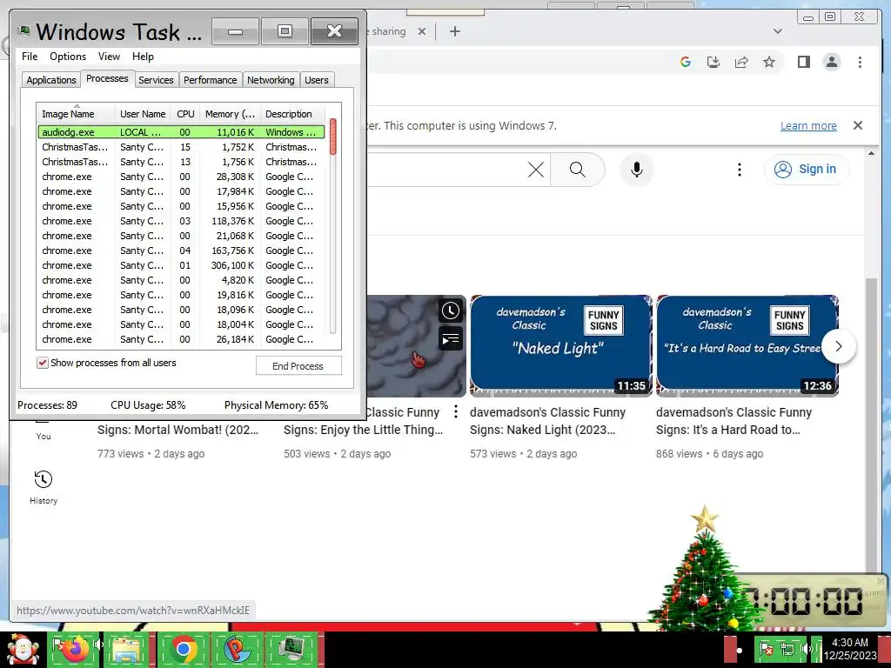Image resolution: width=891 pixels, height=668 pixels.
Task: Dismiss the Windows 7 warning infobar
Action: coord(858,125)
